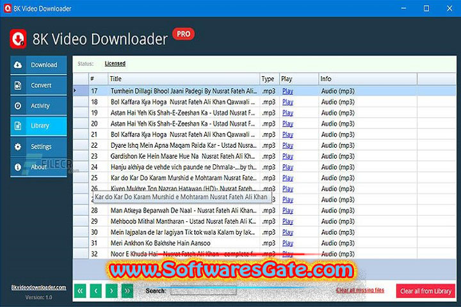The image size is (461, 307).
Task: Play track 17 Tumhein Dillagi
Action: [x=287, y=91]
